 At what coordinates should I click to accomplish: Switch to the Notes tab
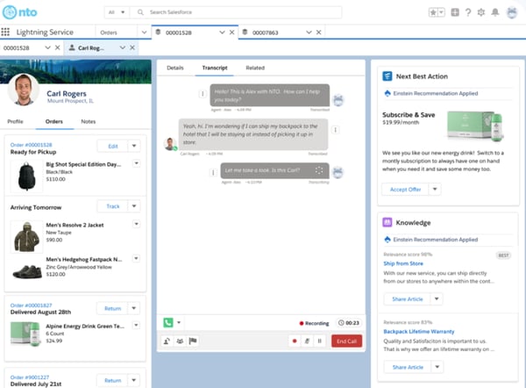[88, 121]
